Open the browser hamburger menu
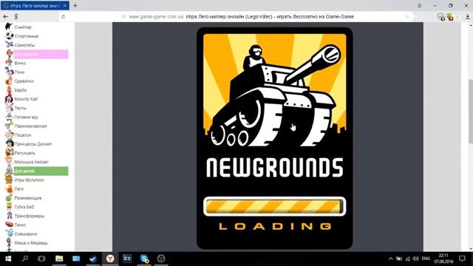 coord(419,5)
